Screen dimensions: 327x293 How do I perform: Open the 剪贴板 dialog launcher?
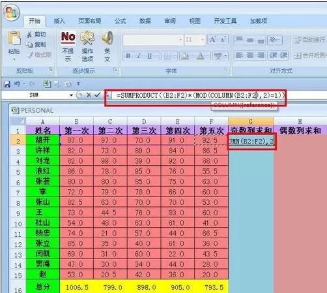51,70
